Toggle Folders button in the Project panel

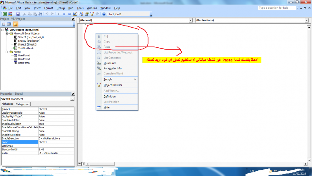coord(16,24)
